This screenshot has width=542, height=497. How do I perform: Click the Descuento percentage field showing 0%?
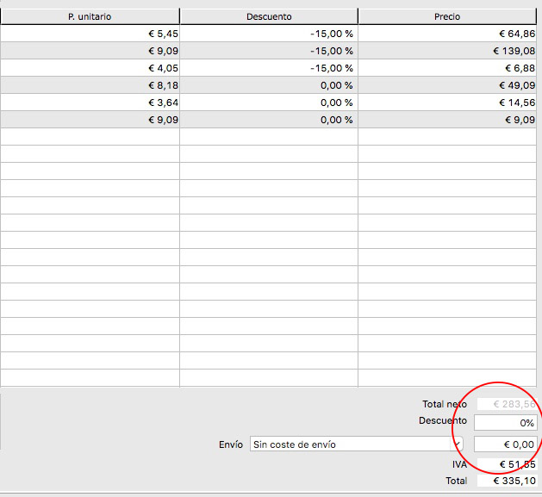[505, 423]
